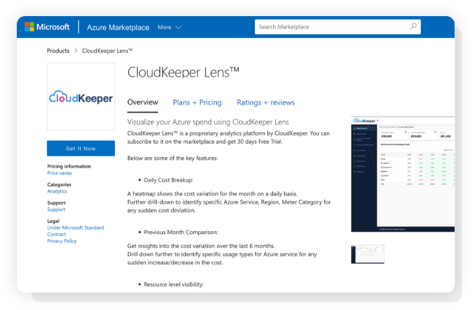Click the magnifier search icon

tap(413, 26)
